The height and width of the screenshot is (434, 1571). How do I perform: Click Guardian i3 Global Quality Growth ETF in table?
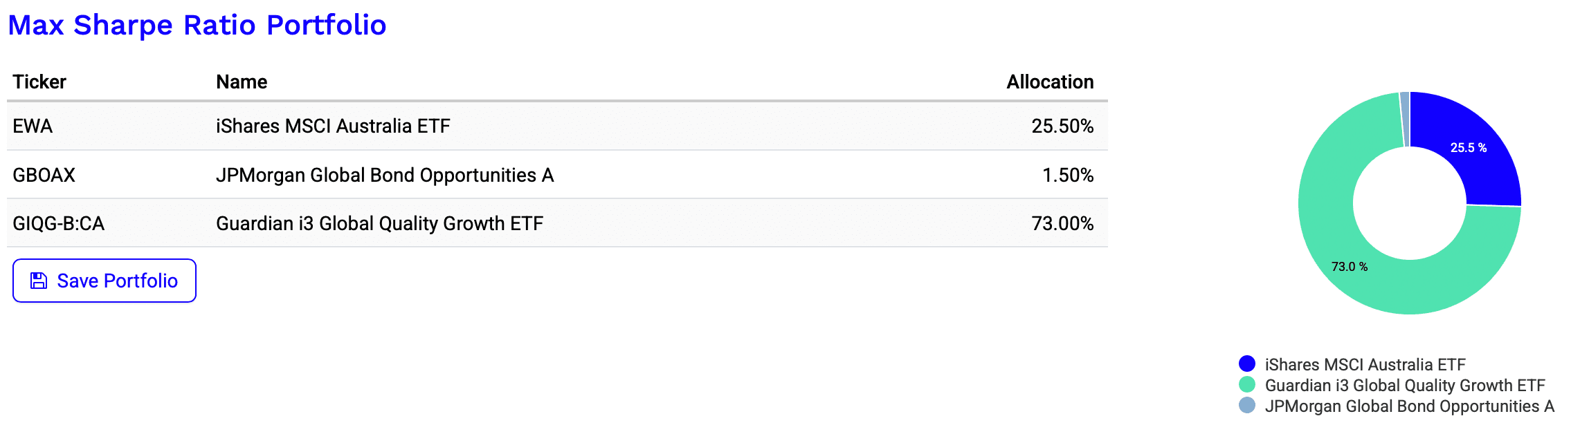[x=379, y=223]
